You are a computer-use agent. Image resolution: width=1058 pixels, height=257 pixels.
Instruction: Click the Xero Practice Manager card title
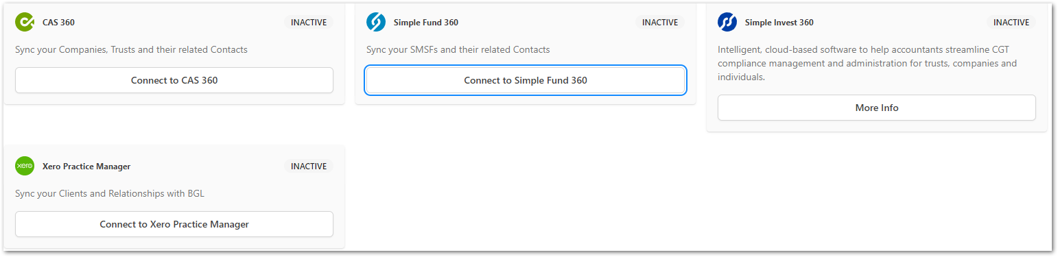86,167
